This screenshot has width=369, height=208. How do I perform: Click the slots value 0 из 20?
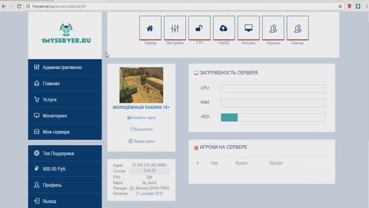tap(149, 170)
